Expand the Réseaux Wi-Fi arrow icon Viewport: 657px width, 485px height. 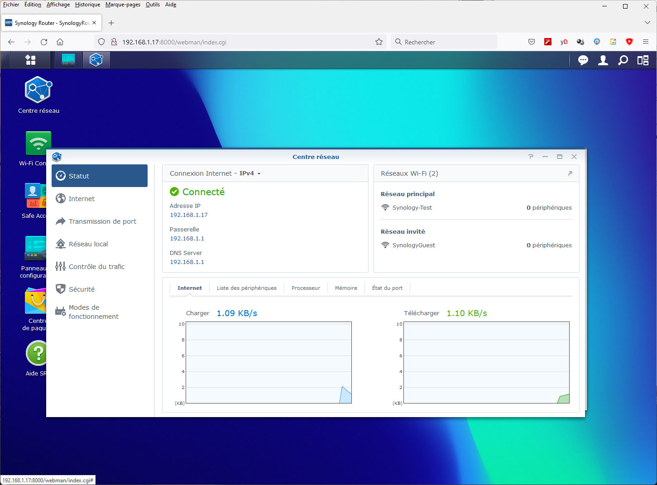570,173
